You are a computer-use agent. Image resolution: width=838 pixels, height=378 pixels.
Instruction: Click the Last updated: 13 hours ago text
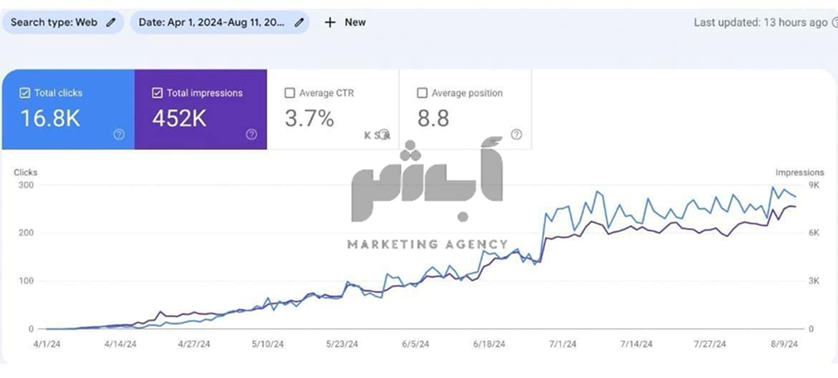tap(759, 22)
